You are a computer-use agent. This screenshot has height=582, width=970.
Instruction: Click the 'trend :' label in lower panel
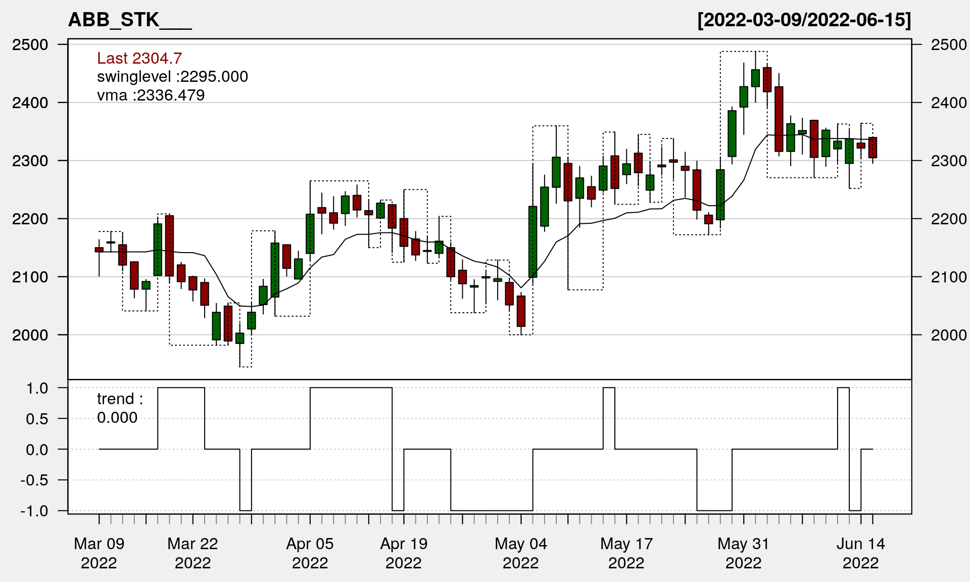coord(120,399)
